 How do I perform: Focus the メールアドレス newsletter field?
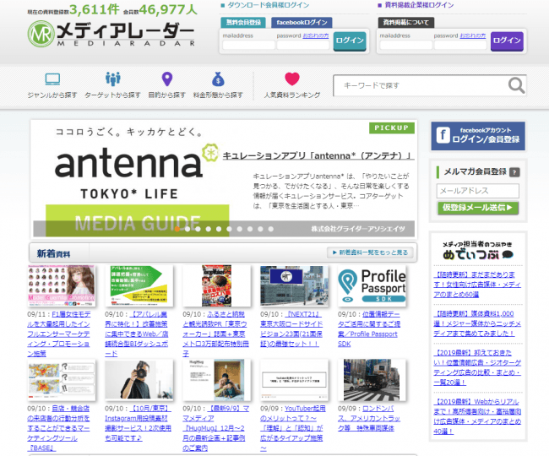[477, 191]
